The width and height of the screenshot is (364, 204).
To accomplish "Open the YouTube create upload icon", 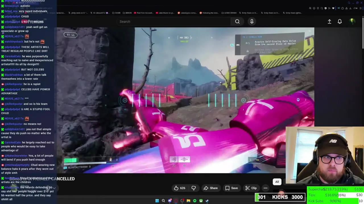I will (329, 22).
